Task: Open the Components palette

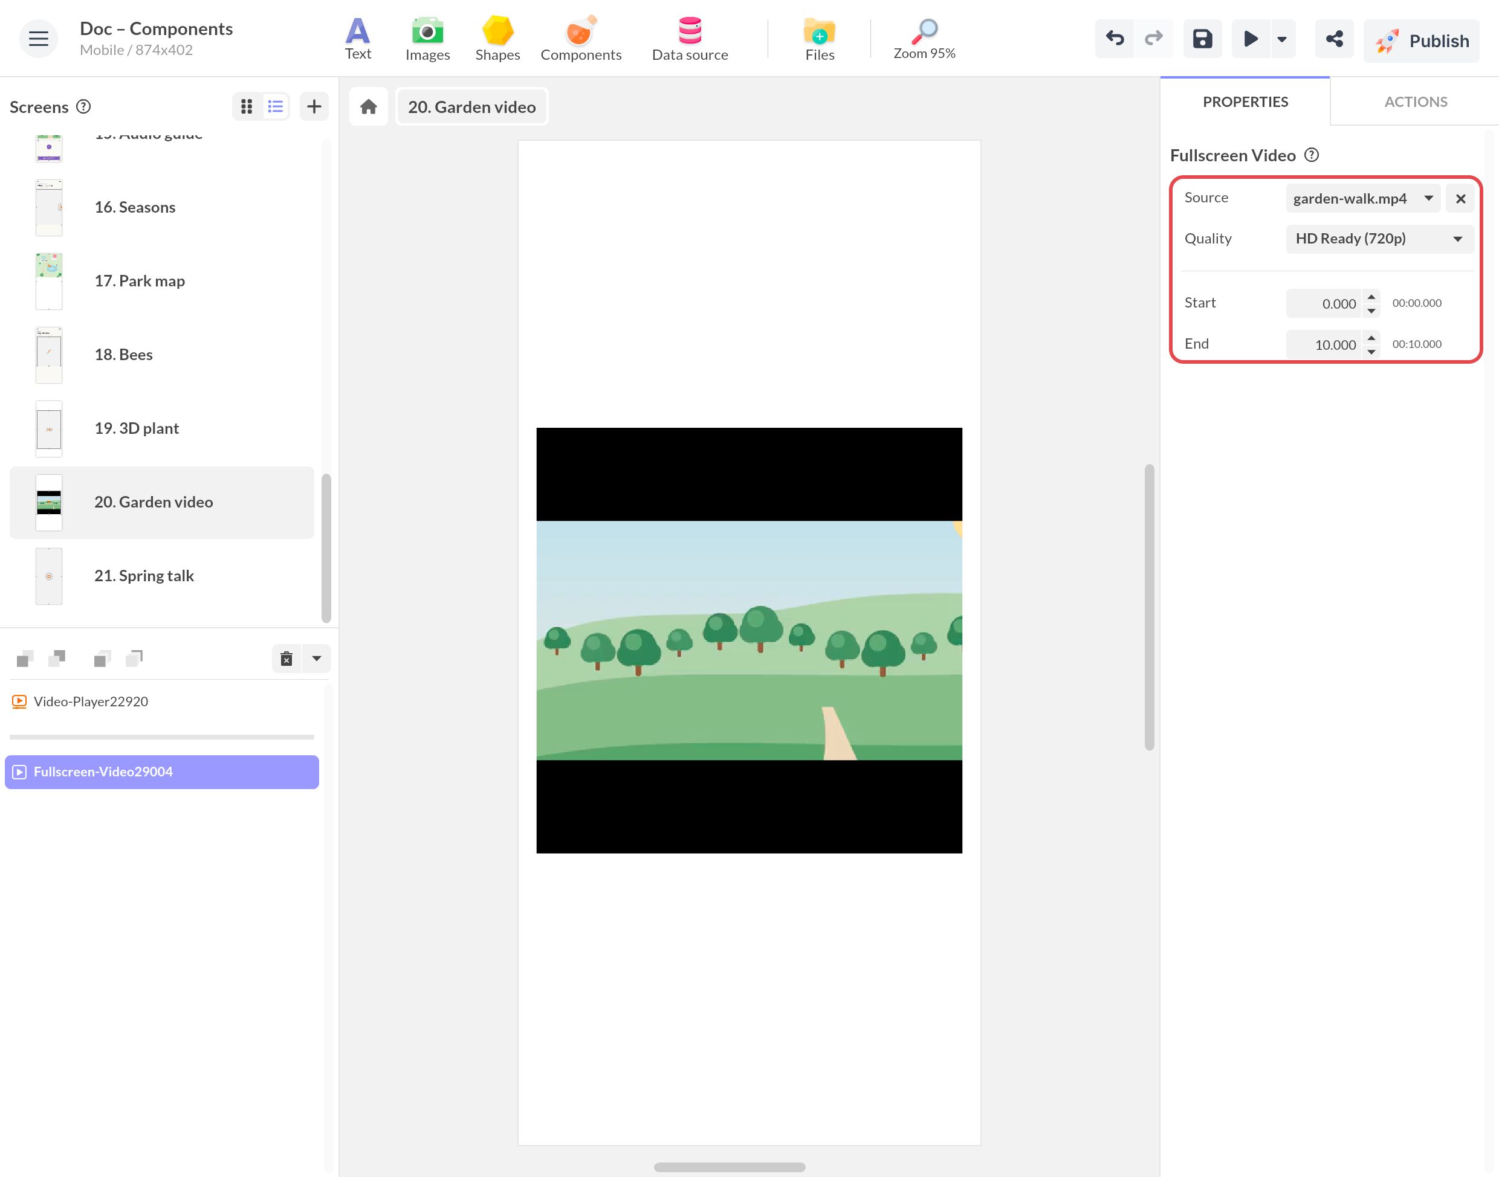Action: pyautogui.click(x=580, y=39)
